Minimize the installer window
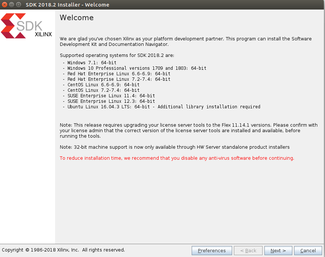The image size is (325, 257). (12, 4)
